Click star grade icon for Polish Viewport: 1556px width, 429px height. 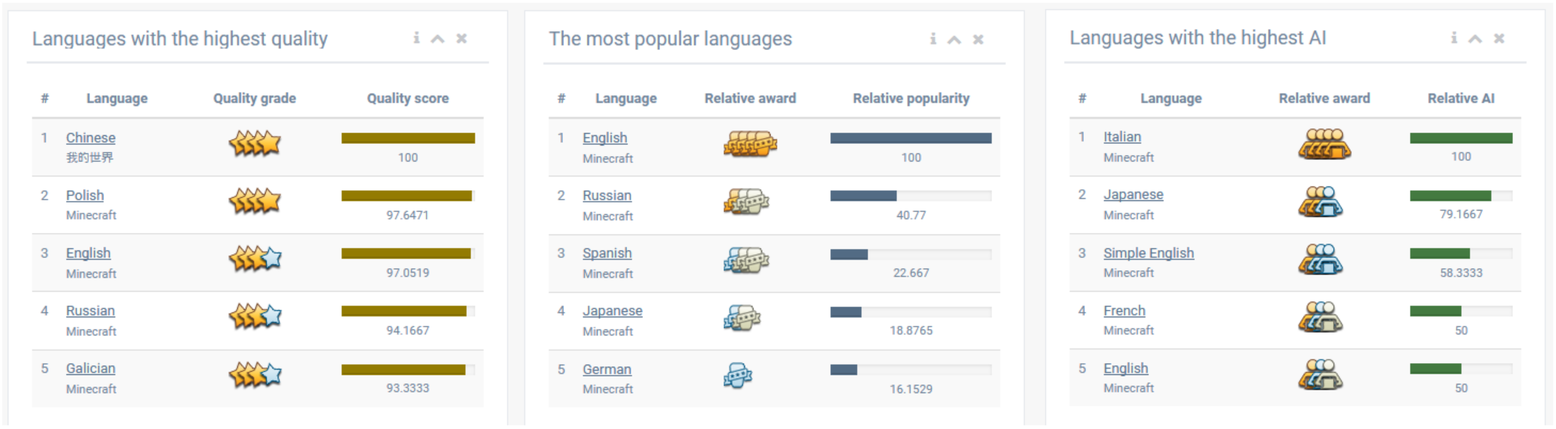click(254, 201)
